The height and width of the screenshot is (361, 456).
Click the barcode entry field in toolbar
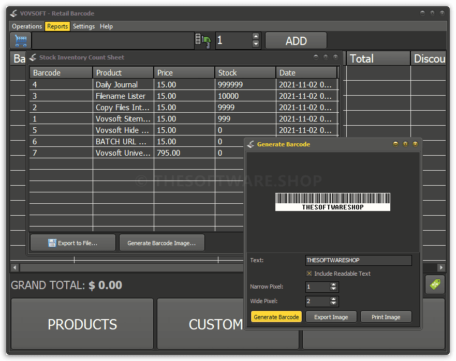113,41
